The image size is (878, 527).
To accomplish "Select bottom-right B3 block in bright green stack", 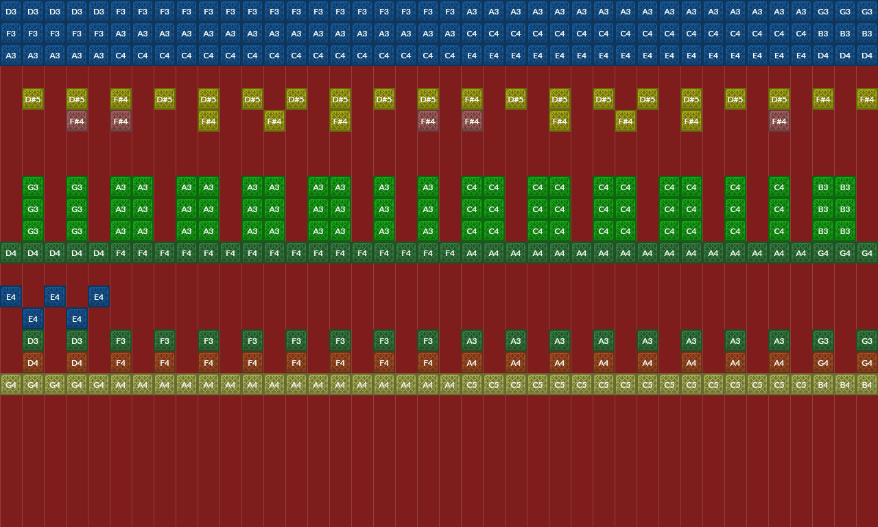I will pos(845,231).
